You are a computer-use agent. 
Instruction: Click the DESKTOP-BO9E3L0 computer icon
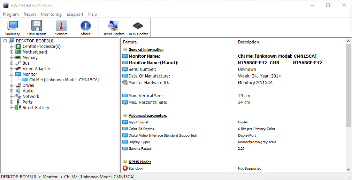coord(12,41)
